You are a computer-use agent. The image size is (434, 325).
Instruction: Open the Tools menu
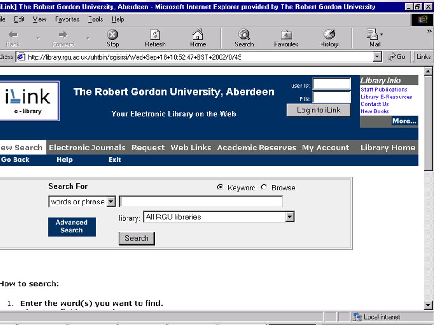point(95,19)
